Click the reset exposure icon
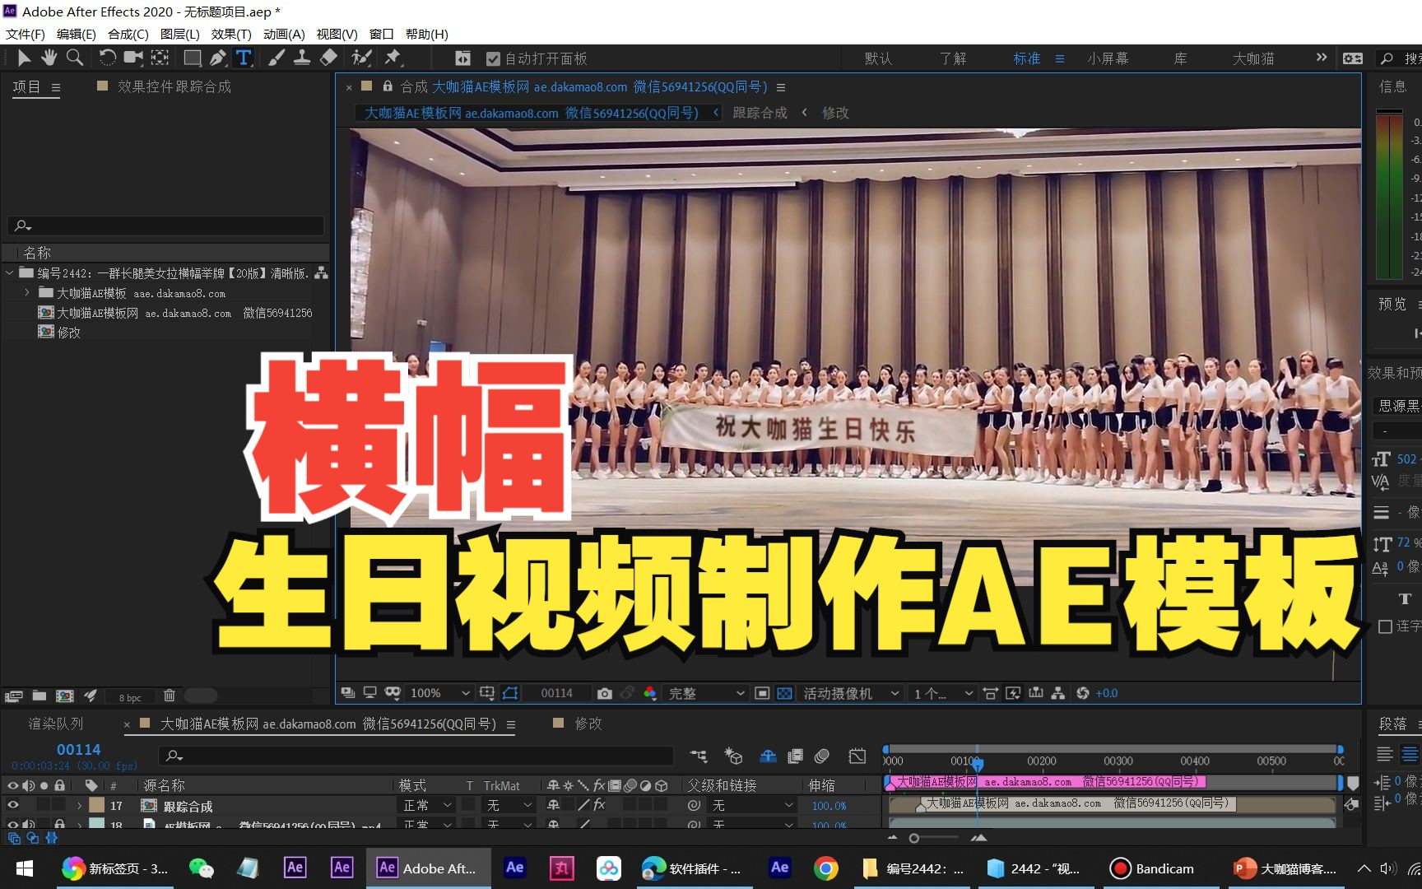This screenshot has width=1422, height=889. pos(1082,693)
